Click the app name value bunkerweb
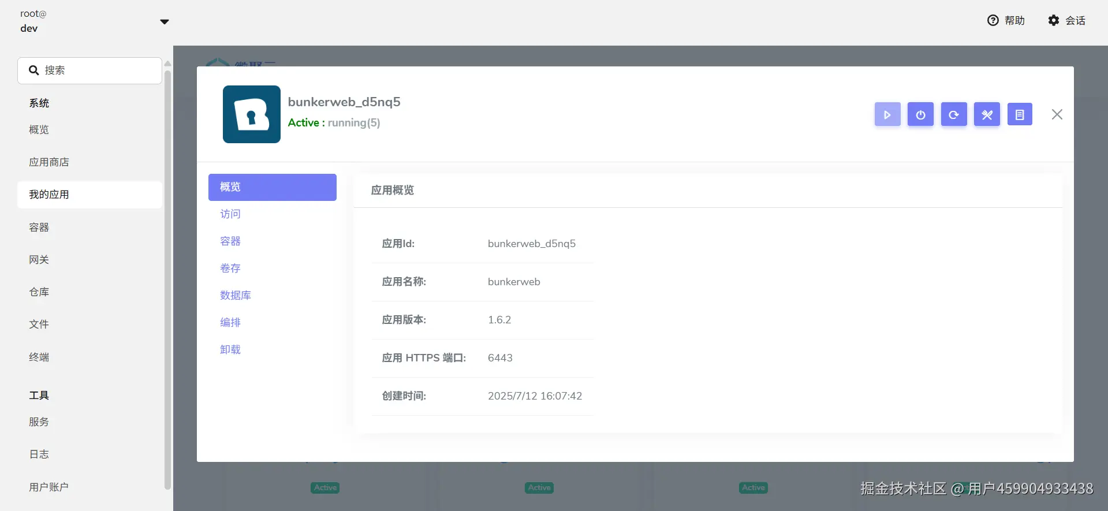Viewport: 1108px width, 511px height. pyautogui.click(x=514, y=282)
